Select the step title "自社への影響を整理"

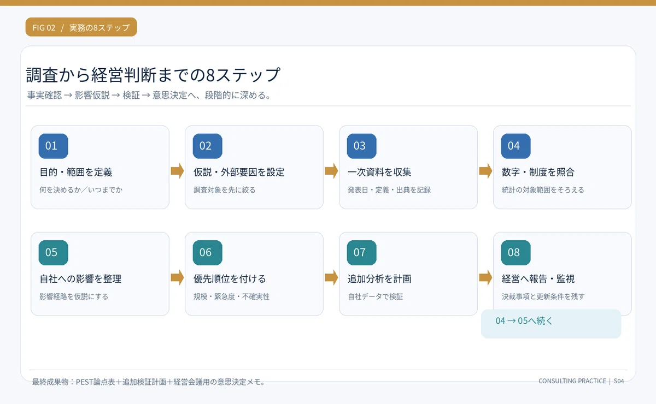pyautogui.click(x=80, y=279)
